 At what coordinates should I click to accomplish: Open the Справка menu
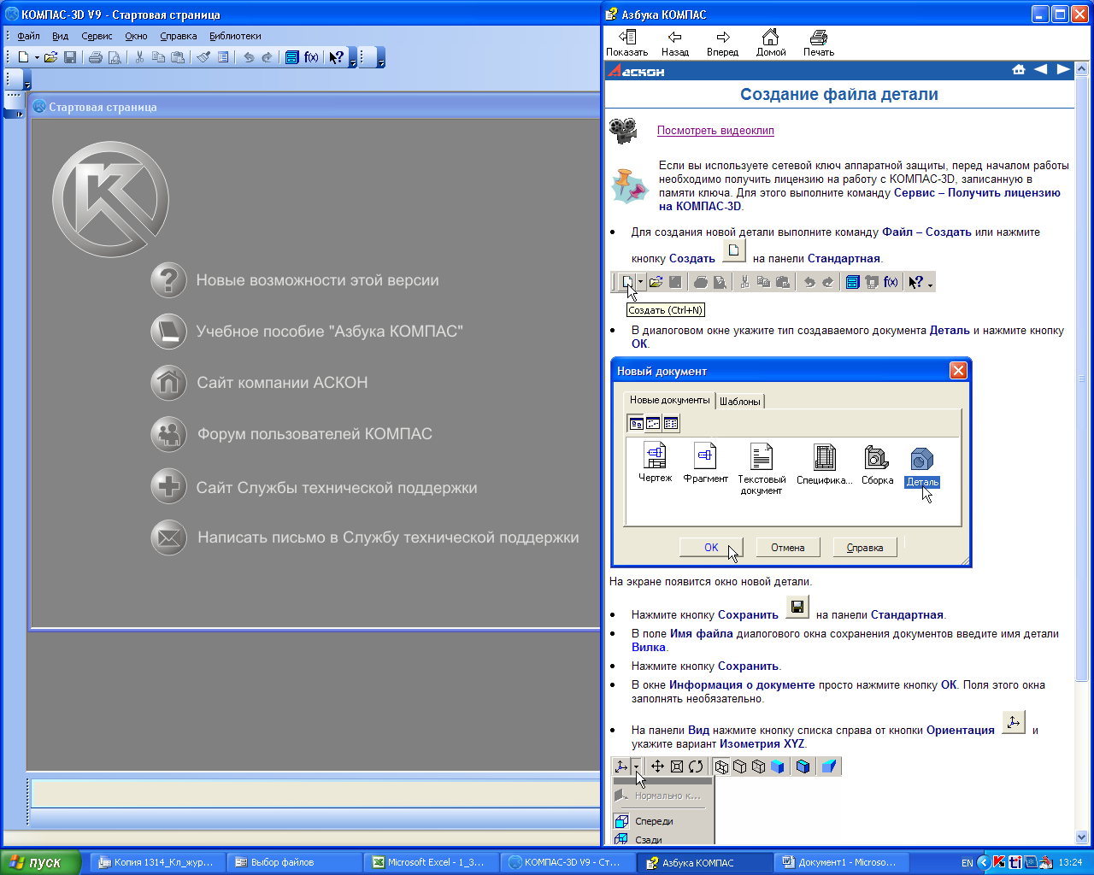pos(178,36)
